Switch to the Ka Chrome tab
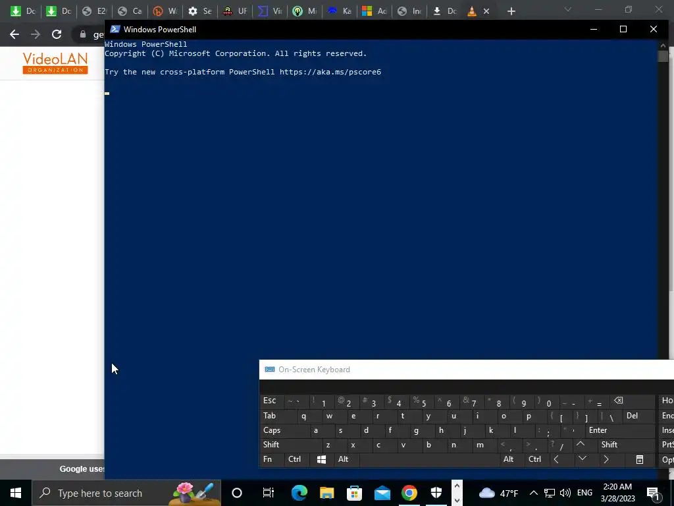The image size is (674, 506). coord(340,11)
